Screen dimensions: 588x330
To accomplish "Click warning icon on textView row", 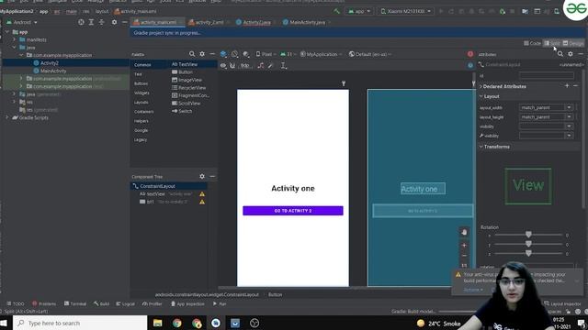I will coord(202,193).
